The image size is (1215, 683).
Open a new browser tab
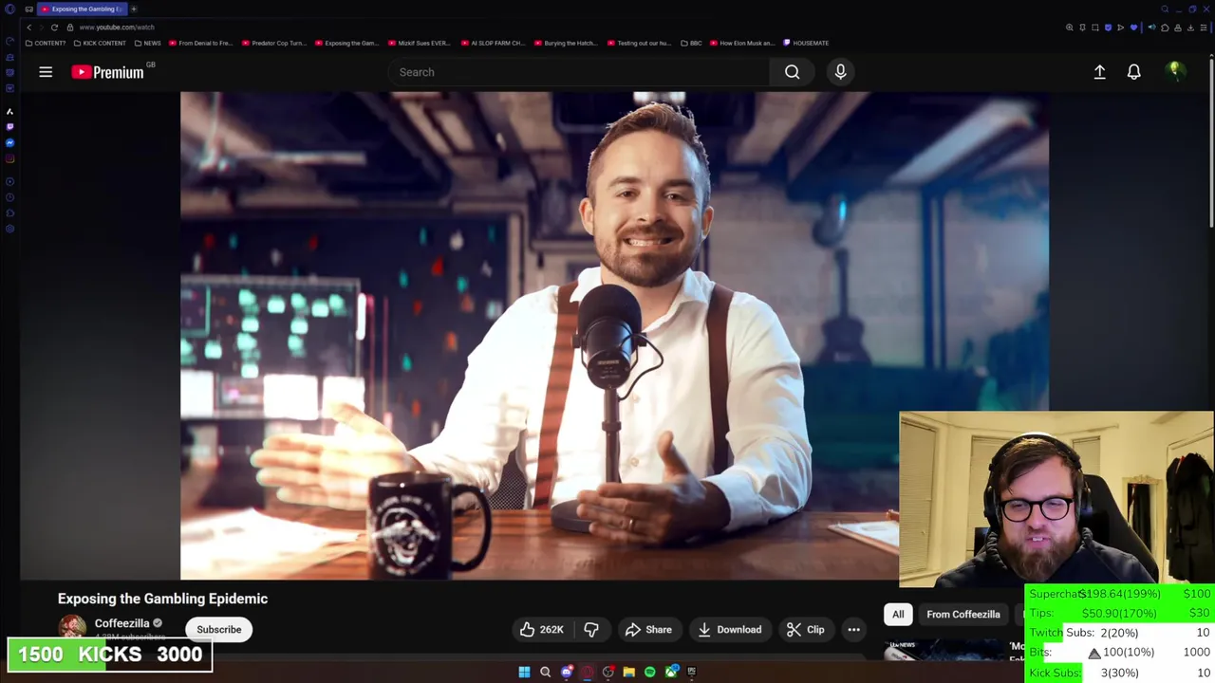point(134,9)
